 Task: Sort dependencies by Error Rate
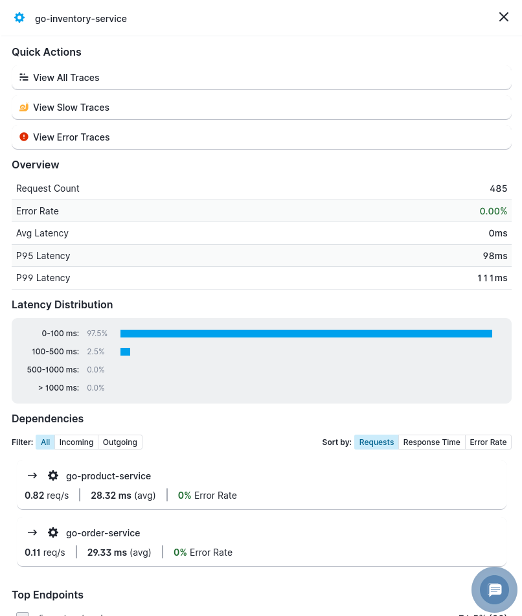(488, 442)
